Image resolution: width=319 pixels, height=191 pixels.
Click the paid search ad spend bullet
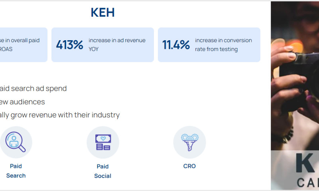33,88
